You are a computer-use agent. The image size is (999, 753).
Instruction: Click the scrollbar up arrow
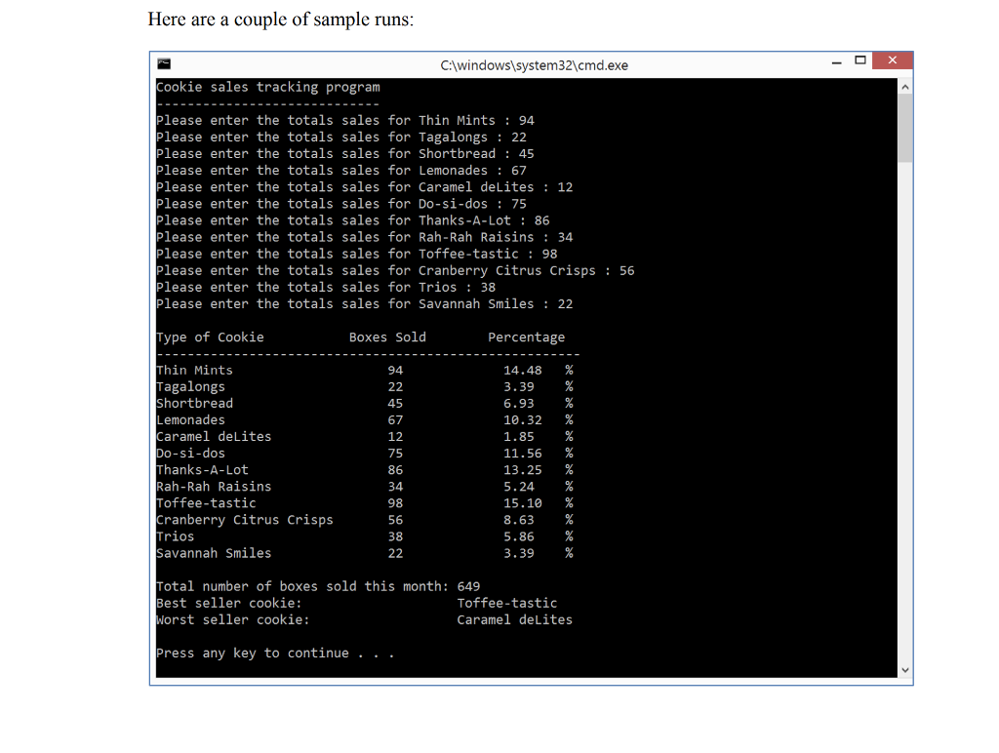click(x=904, y=87)
